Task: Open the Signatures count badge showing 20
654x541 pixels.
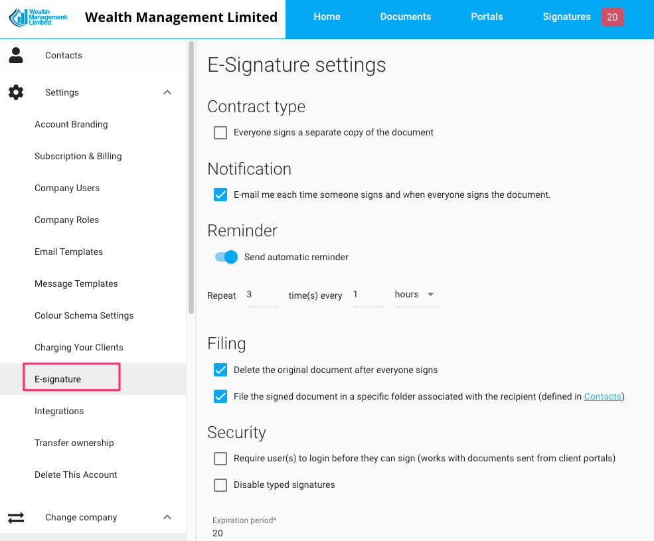Action: point(612,17)
